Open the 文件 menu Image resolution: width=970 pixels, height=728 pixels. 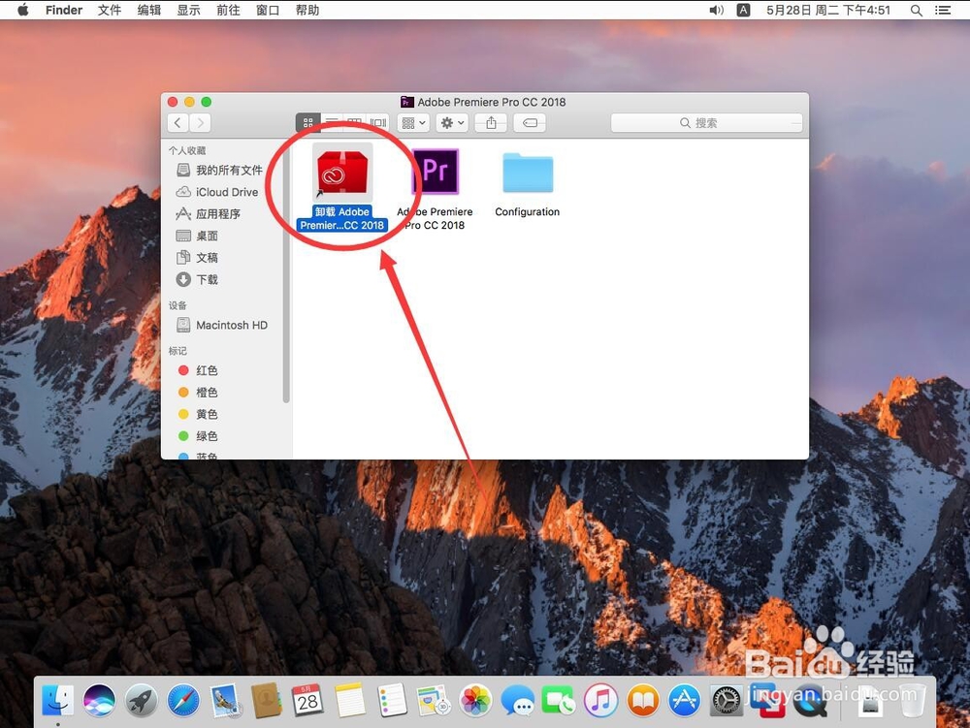[110, 10]
